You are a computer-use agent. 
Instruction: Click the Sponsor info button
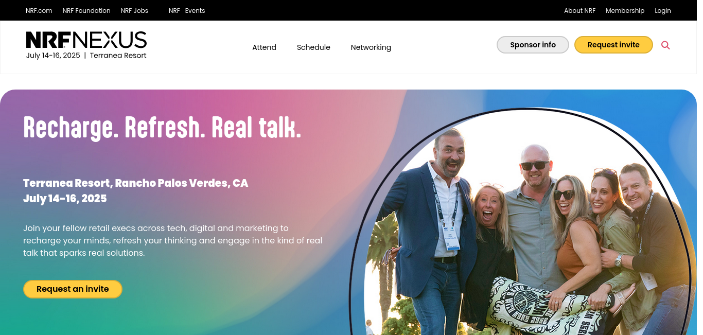click(x=533, y=45)
